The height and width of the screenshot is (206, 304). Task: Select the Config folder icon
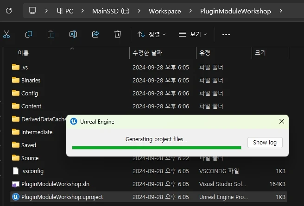16,93
